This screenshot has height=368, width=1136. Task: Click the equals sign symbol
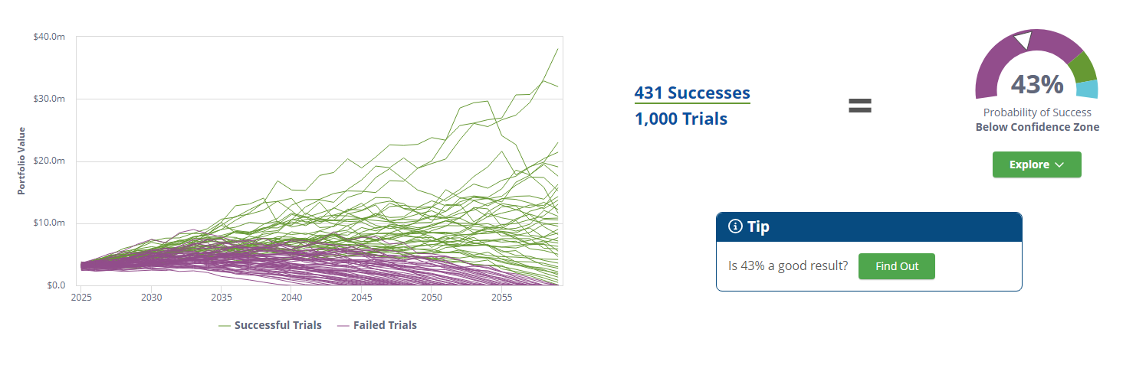tap(860, 106)
